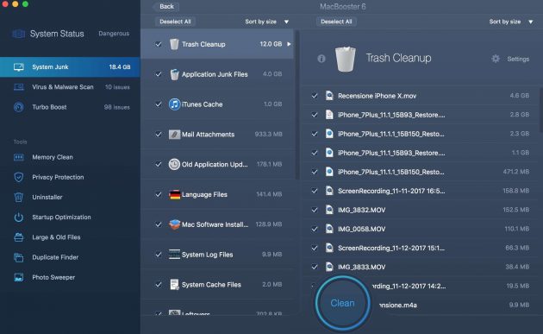Click the Language Files flag icon

(x=174, y=194)
